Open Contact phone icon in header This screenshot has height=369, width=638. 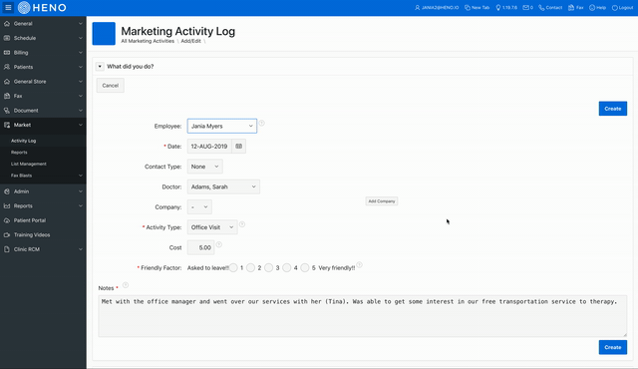541,8
